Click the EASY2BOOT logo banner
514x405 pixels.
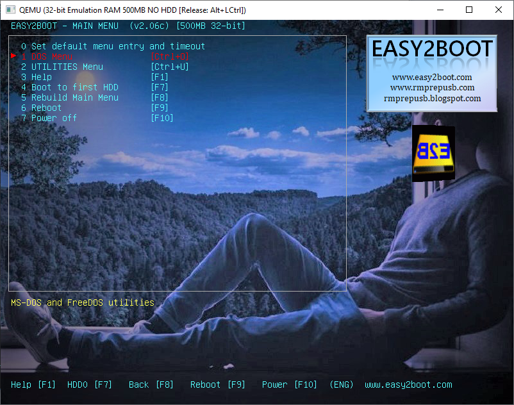point(432,74)
